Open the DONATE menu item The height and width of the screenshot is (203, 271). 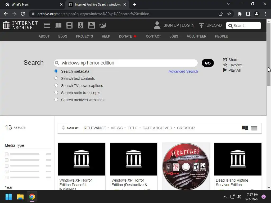(x=128, y=36)
